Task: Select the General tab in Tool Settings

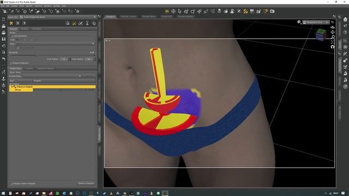Action: [x=13, y=29]
